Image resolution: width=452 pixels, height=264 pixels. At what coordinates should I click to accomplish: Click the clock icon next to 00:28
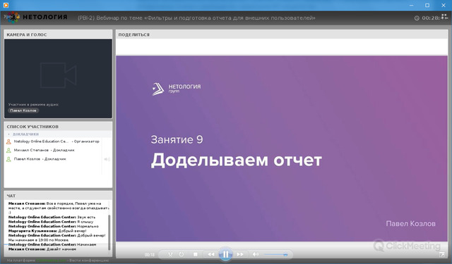click(x=417, y=18)
